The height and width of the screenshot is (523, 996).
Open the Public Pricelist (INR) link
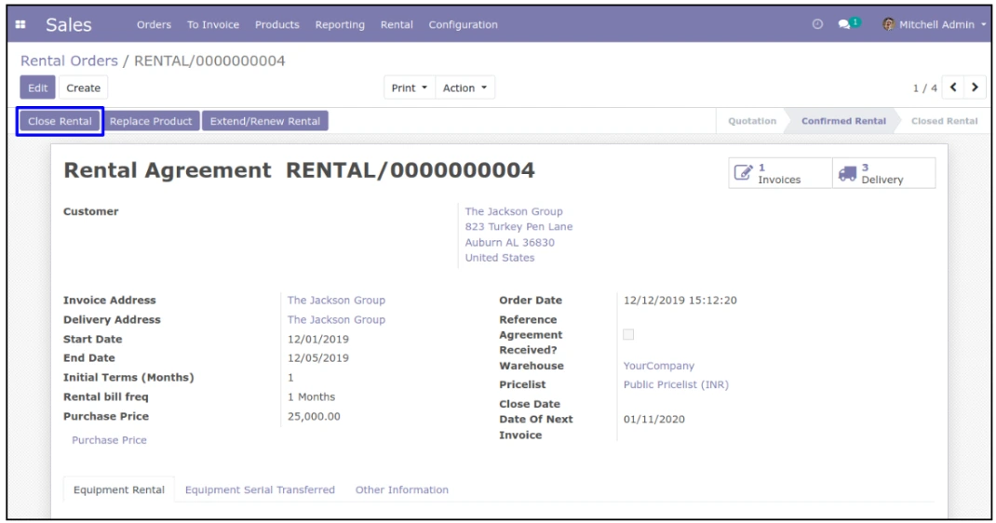tap(675, 384)
